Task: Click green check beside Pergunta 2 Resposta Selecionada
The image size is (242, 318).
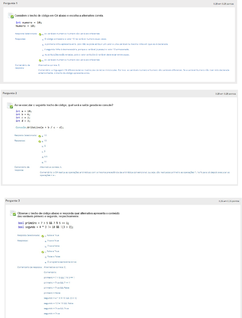Action: point(40,136)
